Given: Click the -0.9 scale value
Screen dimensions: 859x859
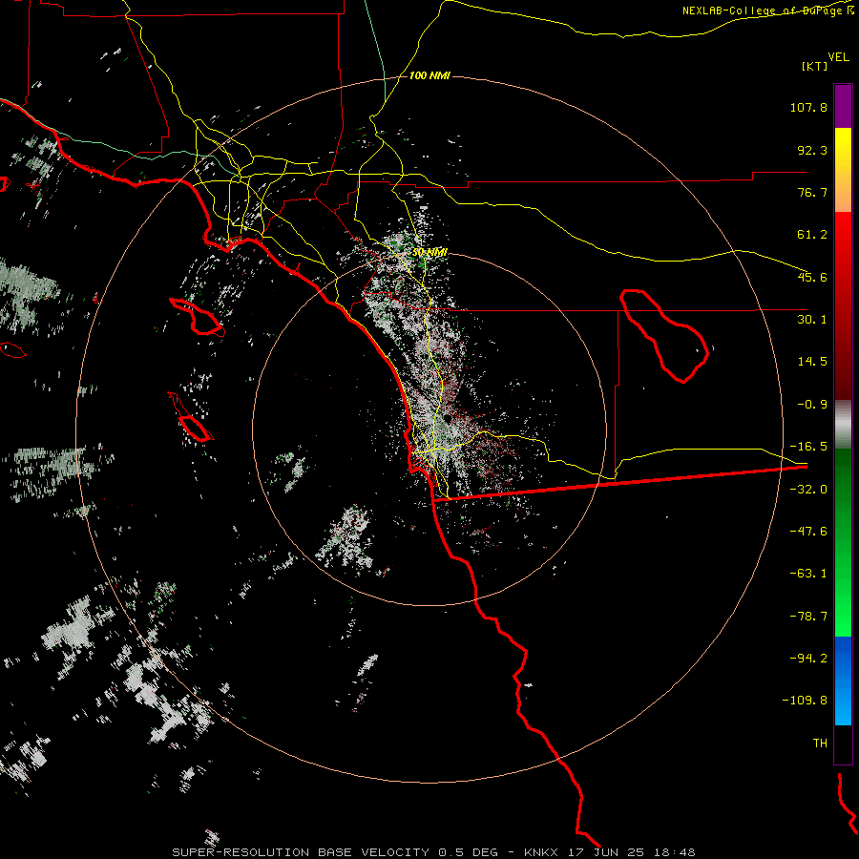Looking at the screenshot, I should tap(812, 405).
